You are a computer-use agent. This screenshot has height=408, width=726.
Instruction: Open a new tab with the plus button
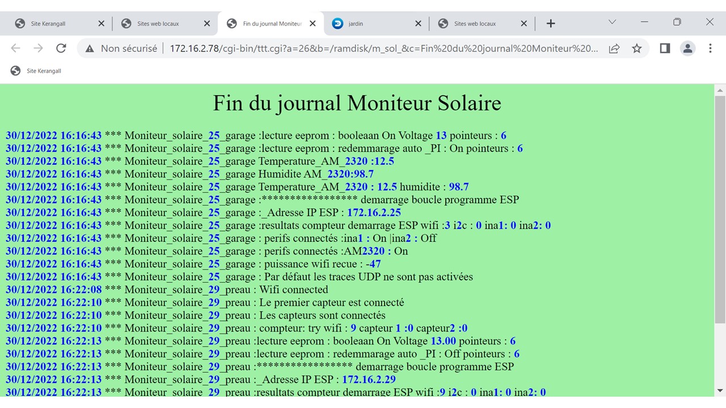click(x=551, y=23)
